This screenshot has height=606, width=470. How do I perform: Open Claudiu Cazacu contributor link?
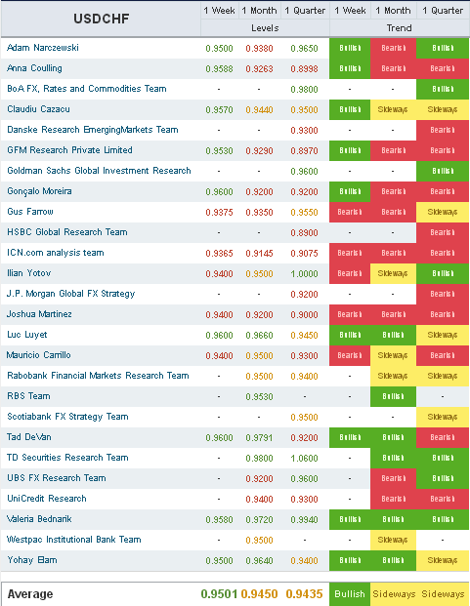point(38,109)
